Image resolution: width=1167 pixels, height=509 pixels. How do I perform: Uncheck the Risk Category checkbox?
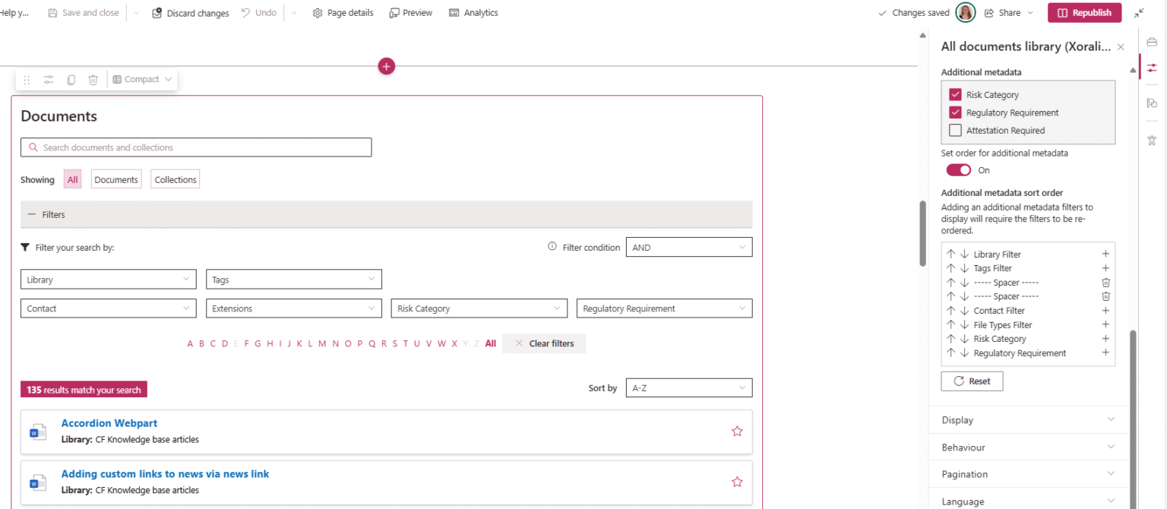955,95
